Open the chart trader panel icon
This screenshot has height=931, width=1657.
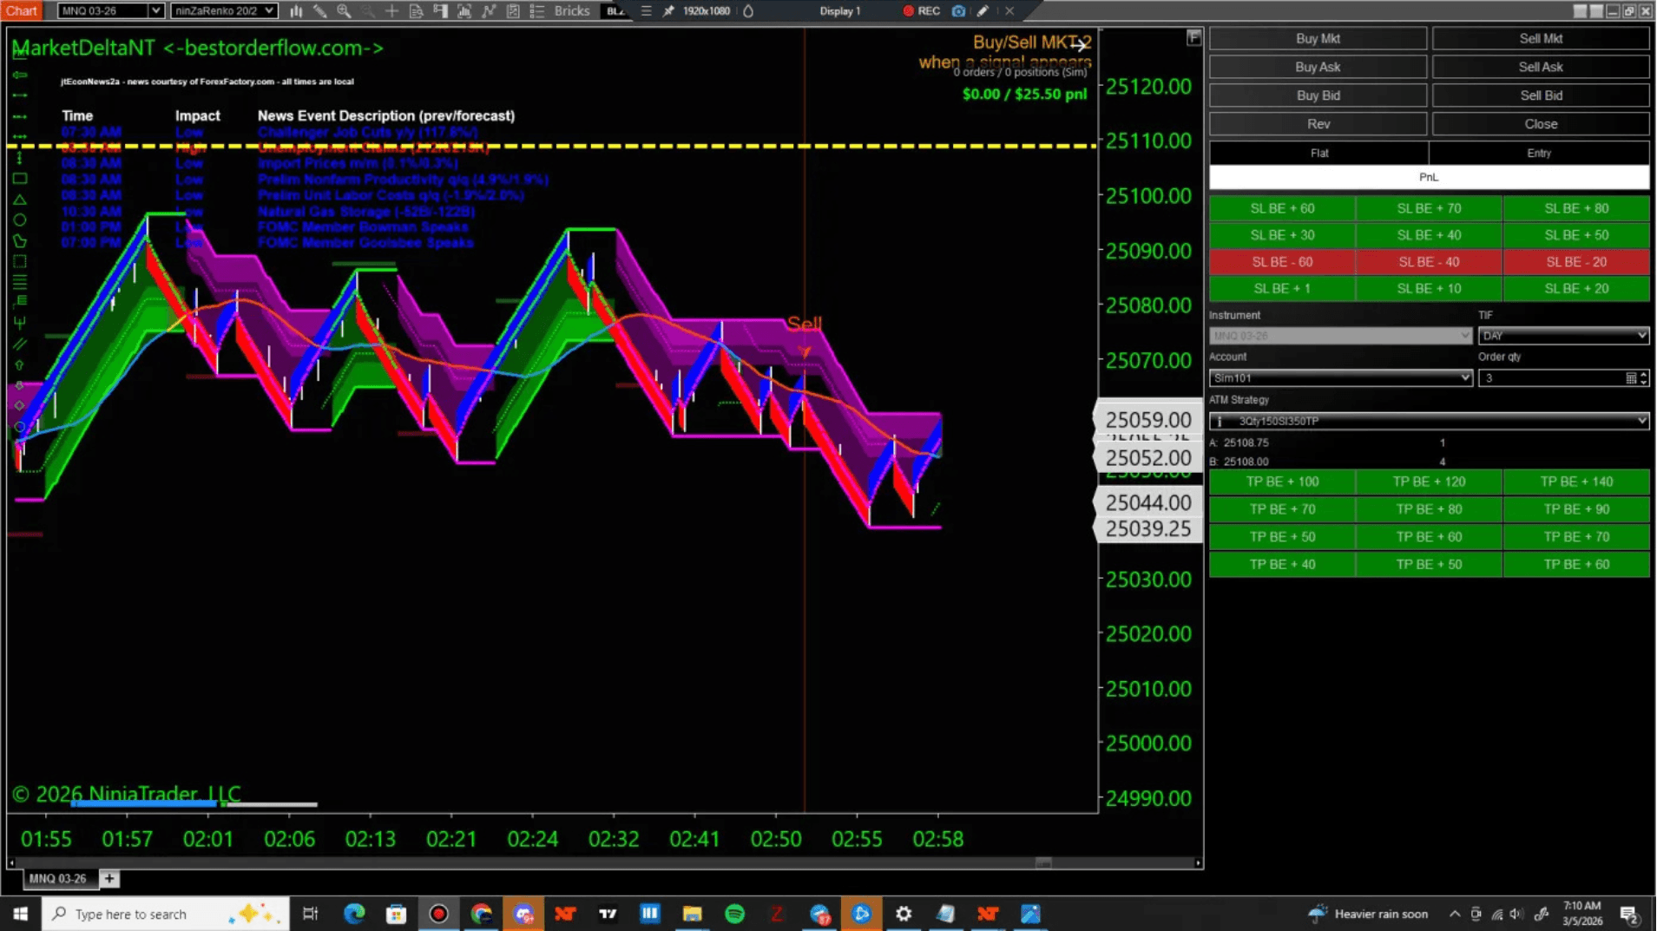441,11
